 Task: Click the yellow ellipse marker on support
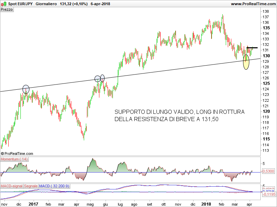pyautogui.click(x=246, y=62)
